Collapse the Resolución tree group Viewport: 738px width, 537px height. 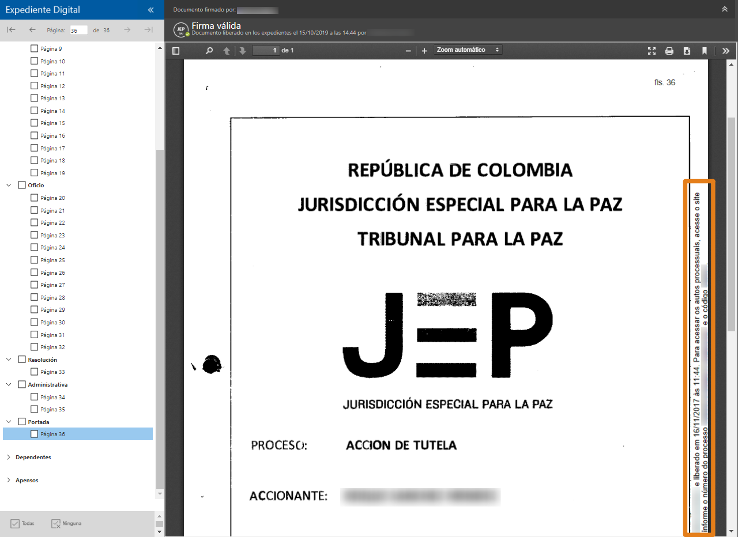(9, 360)
